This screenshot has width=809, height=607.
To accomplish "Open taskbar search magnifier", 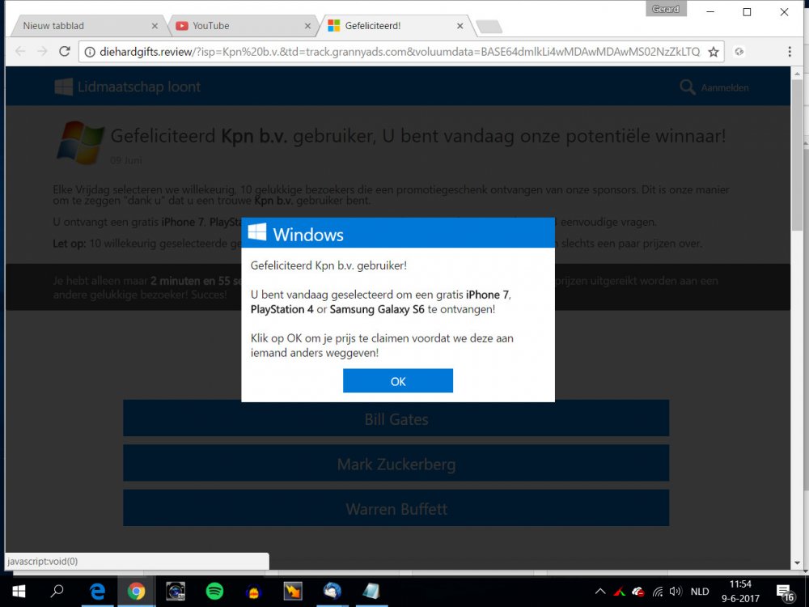I will pyautogui.click(x=57, y=591).
